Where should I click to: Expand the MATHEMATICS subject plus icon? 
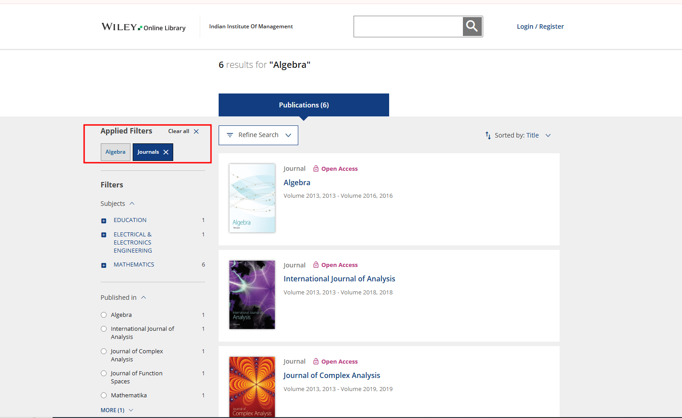[104, 265]
